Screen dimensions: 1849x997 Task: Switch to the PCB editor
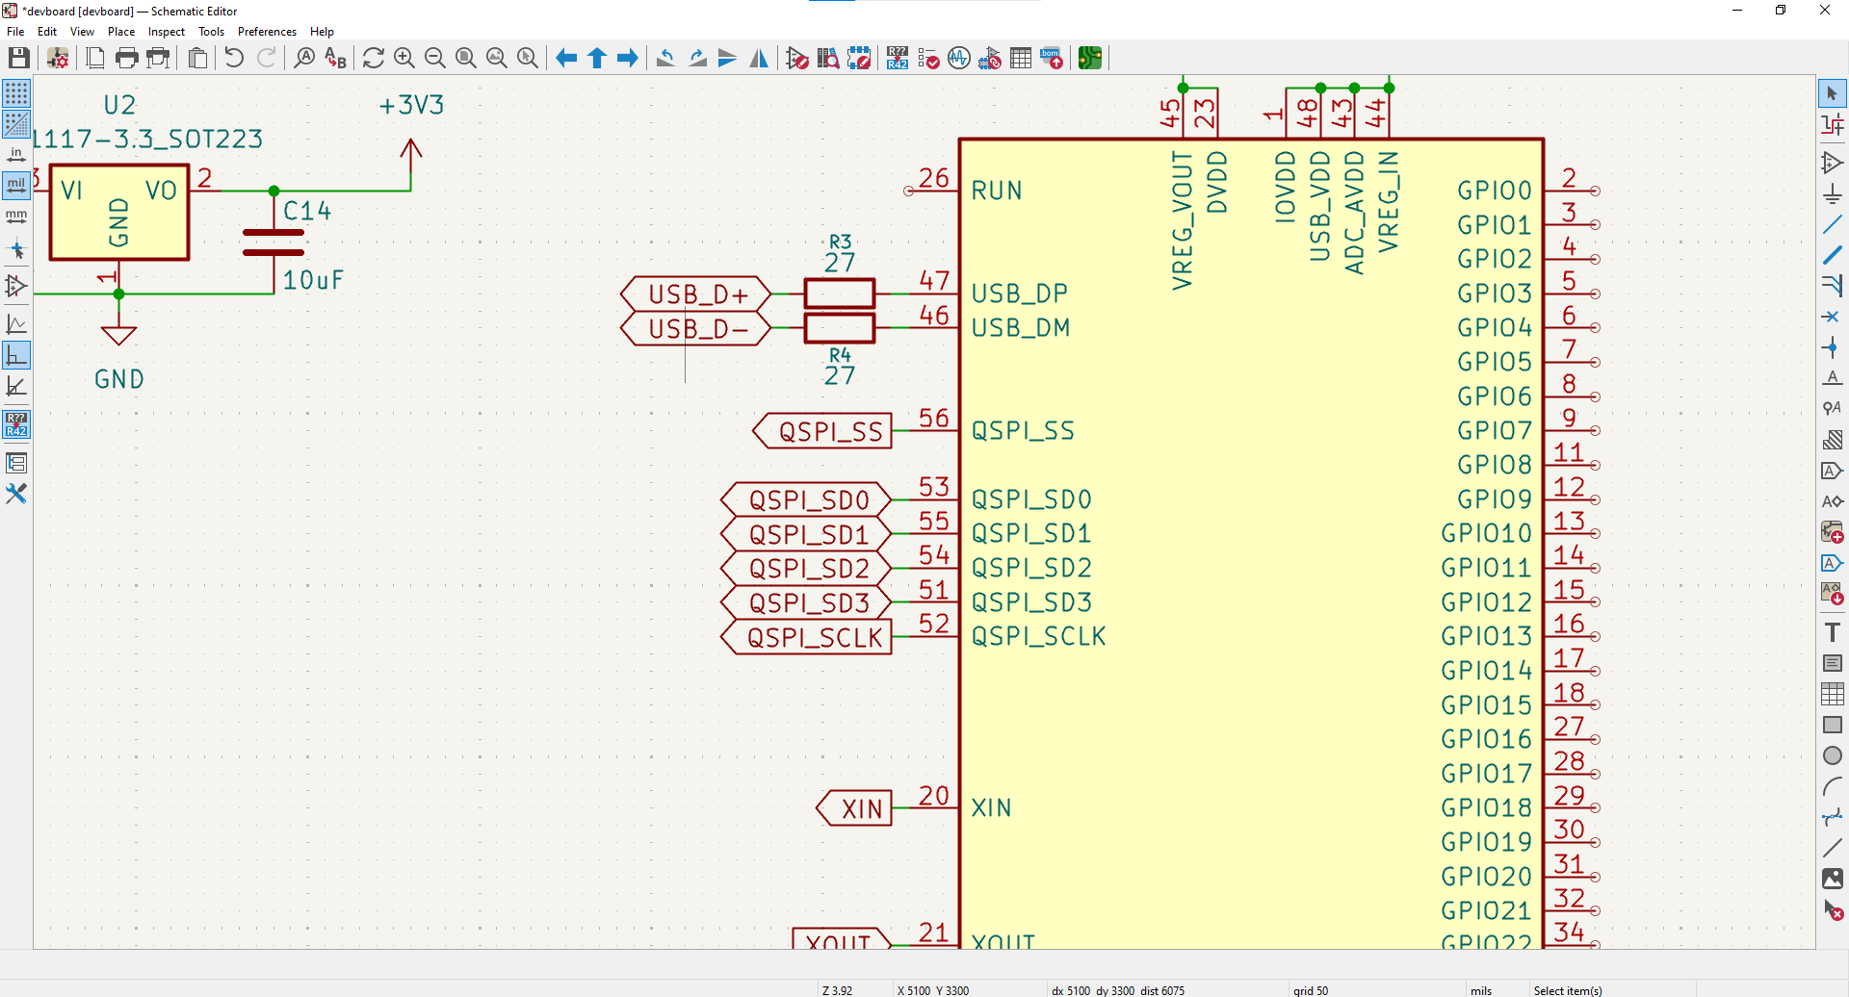tap(1089, 59)
